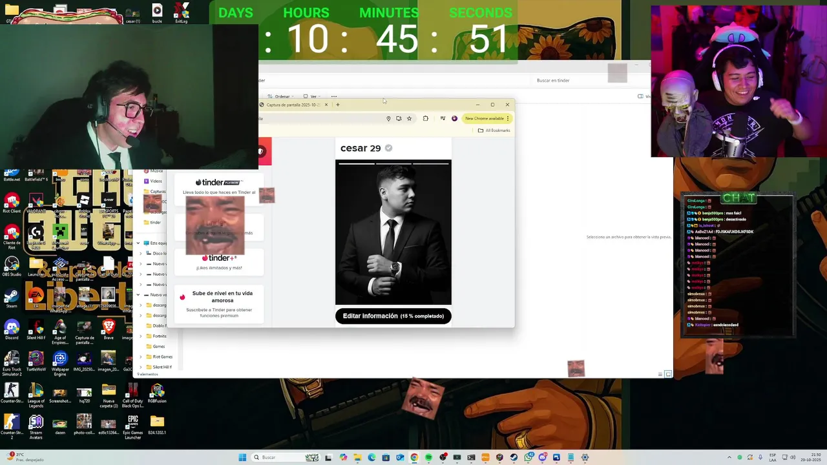The width and height of the screenshot is (827, 465).
Task: Open the League of Legends desktop icon
Action: (x=36, y=395)
